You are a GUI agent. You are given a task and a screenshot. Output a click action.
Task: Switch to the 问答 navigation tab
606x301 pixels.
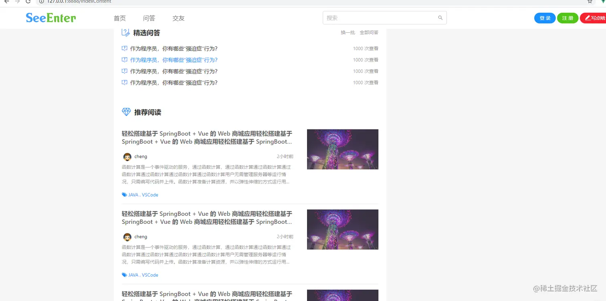[x=149, y=18]
